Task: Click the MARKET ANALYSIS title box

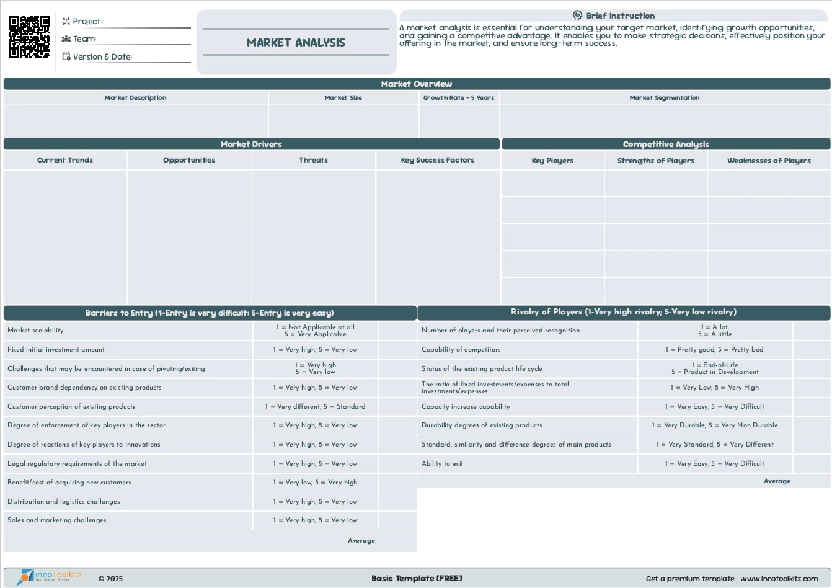Action: coord(296,42)
